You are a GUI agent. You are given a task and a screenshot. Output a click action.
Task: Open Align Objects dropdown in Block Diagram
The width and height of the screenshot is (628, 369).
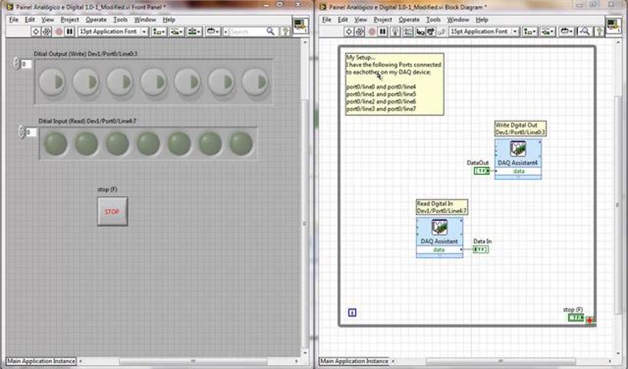[529, 32]
